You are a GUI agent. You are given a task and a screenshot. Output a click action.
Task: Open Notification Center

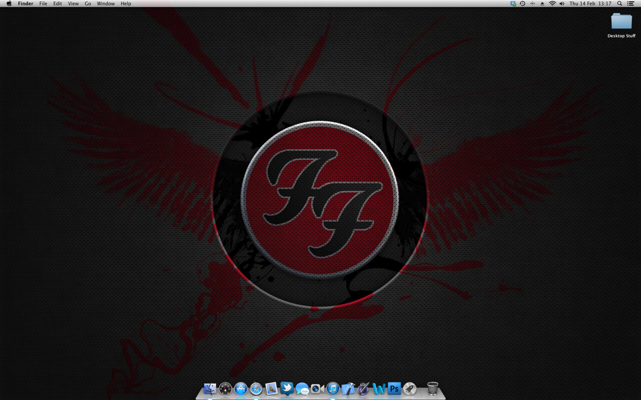point(631,4)
